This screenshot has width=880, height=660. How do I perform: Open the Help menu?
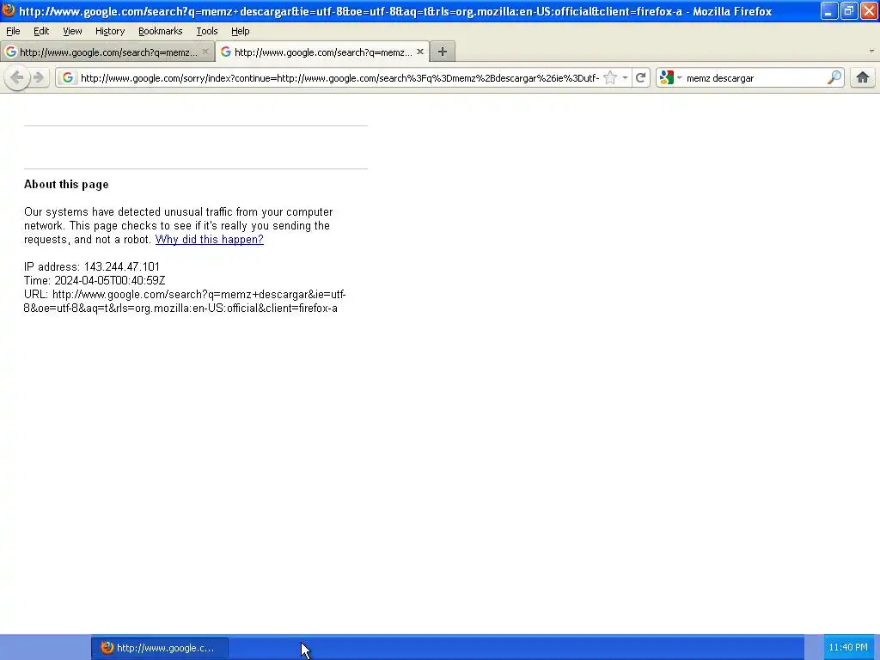[241, 31]
